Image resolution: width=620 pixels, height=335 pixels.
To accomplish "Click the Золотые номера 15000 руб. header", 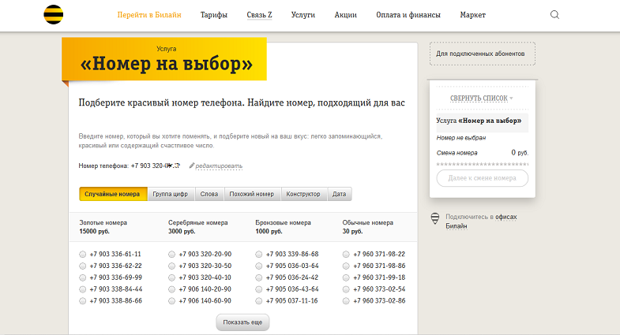I will [103, 227].
